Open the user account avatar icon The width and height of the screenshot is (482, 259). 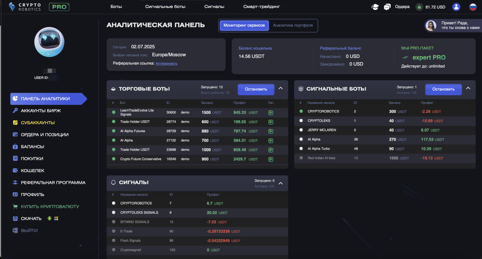coord(456,7)
